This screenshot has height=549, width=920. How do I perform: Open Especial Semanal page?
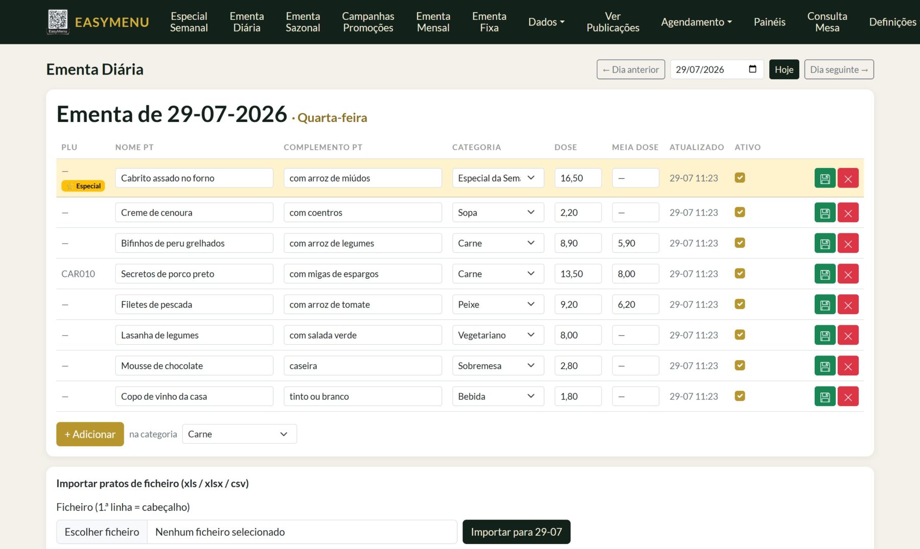click(x=189, y=22)
